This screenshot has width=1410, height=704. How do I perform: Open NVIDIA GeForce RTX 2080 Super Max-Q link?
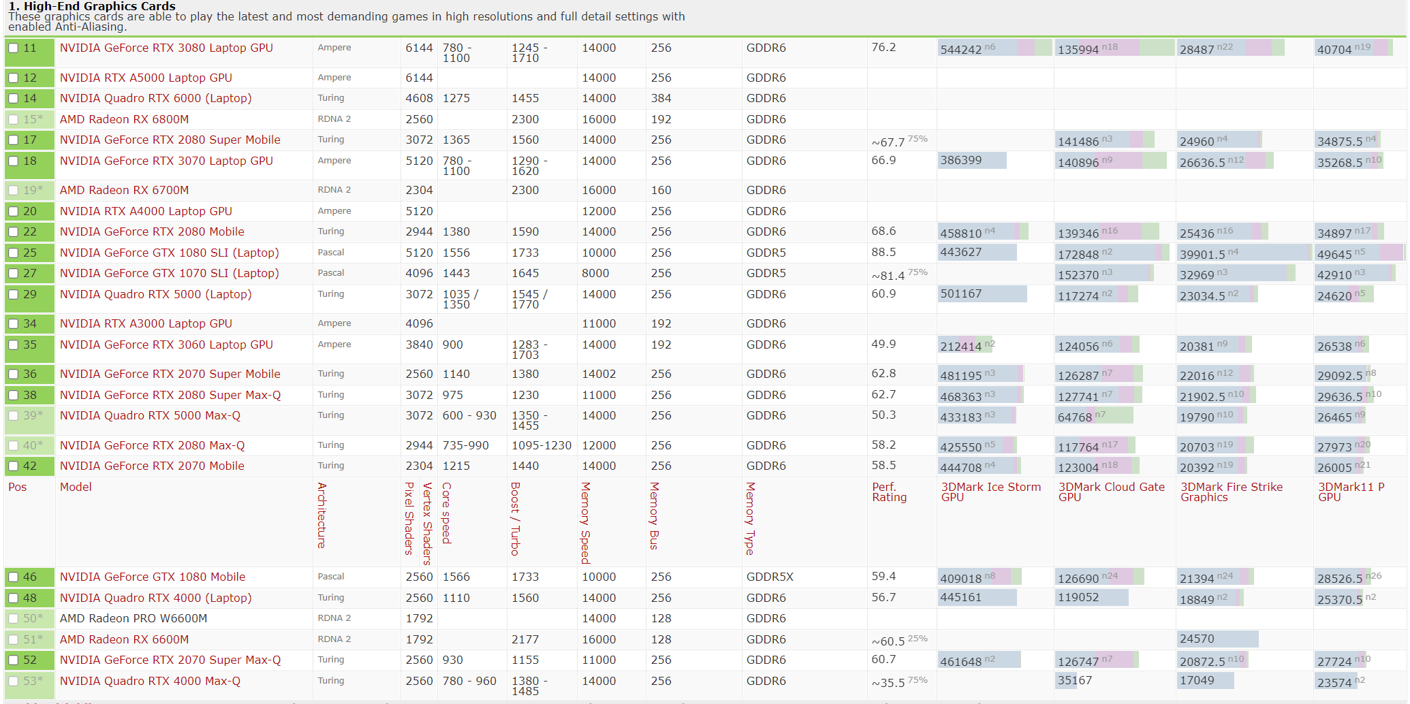pos(170,395)
